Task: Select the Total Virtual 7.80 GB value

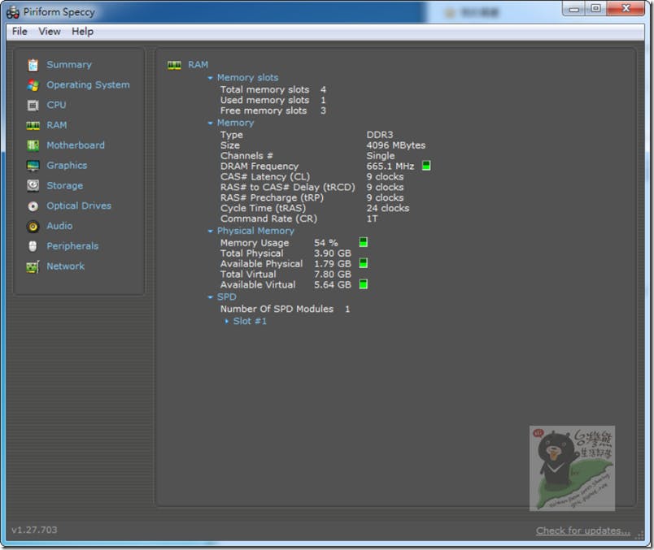Action: (333, 274)
